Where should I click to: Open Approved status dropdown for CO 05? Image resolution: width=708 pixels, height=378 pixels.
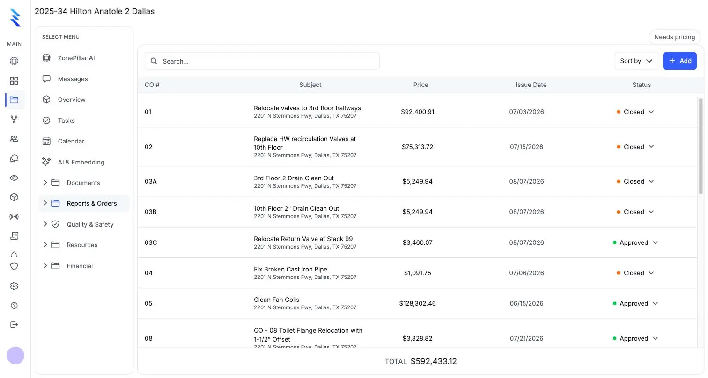coord(635,303)
